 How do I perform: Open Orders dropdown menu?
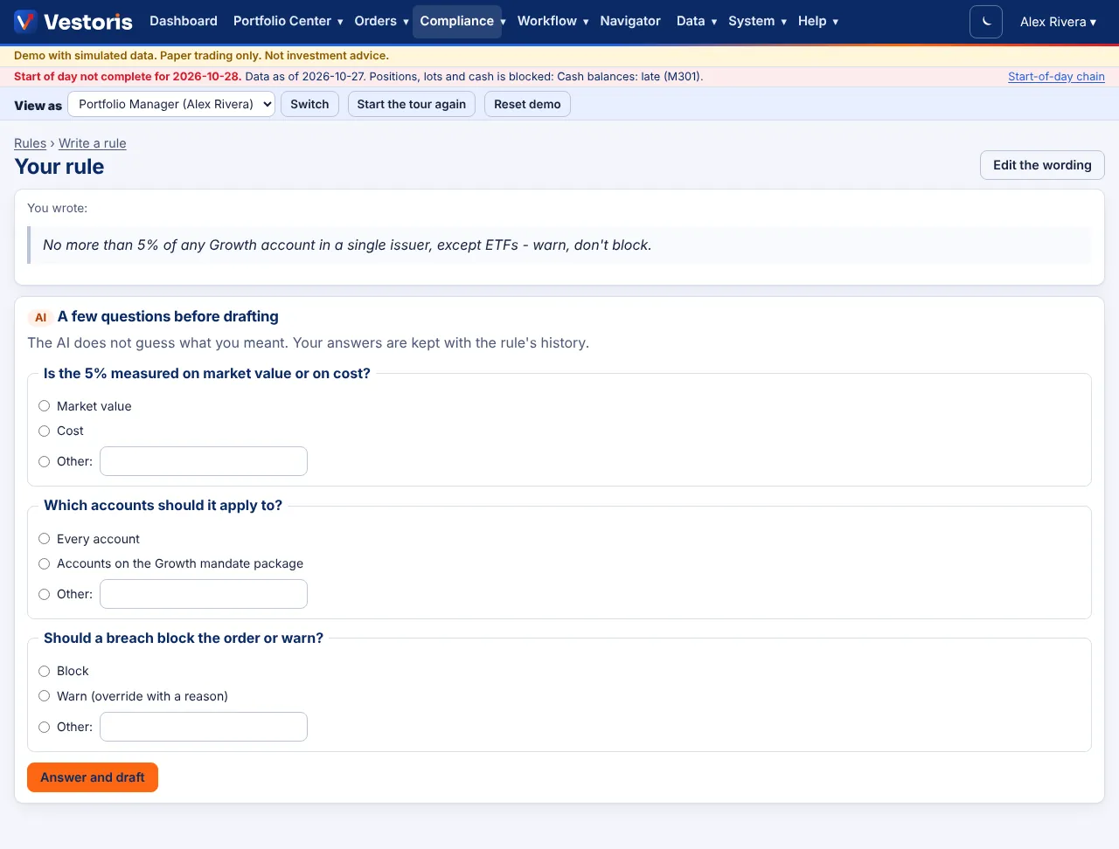[x=381, y=21]
